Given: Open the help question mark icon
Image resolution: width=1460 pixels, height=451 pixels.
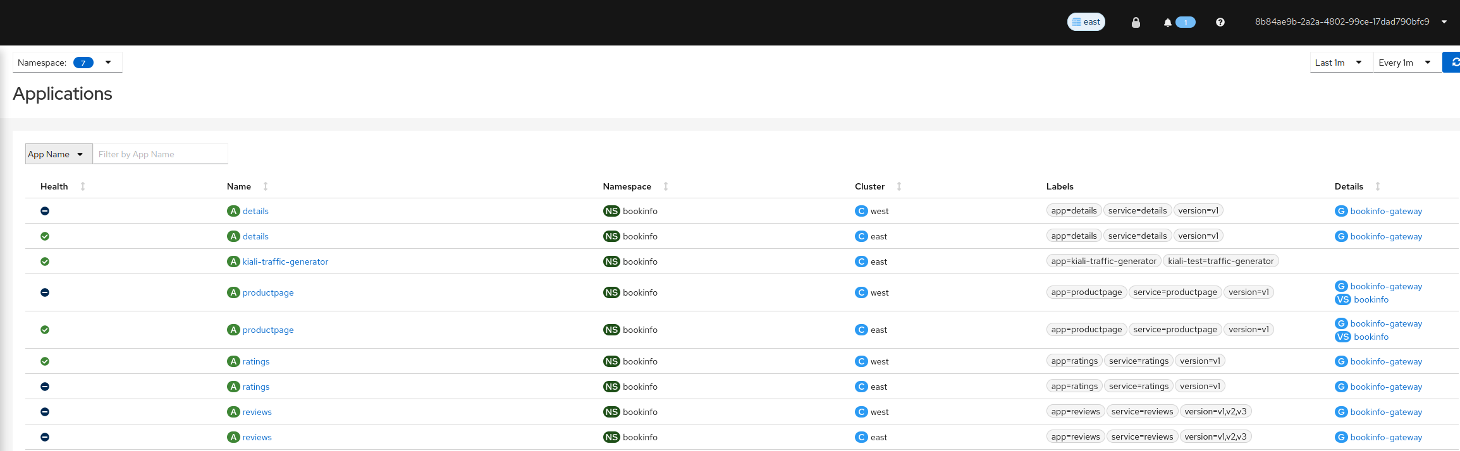Looking at the screenshot, I should pyautogui.click(x=1220, y=23).
